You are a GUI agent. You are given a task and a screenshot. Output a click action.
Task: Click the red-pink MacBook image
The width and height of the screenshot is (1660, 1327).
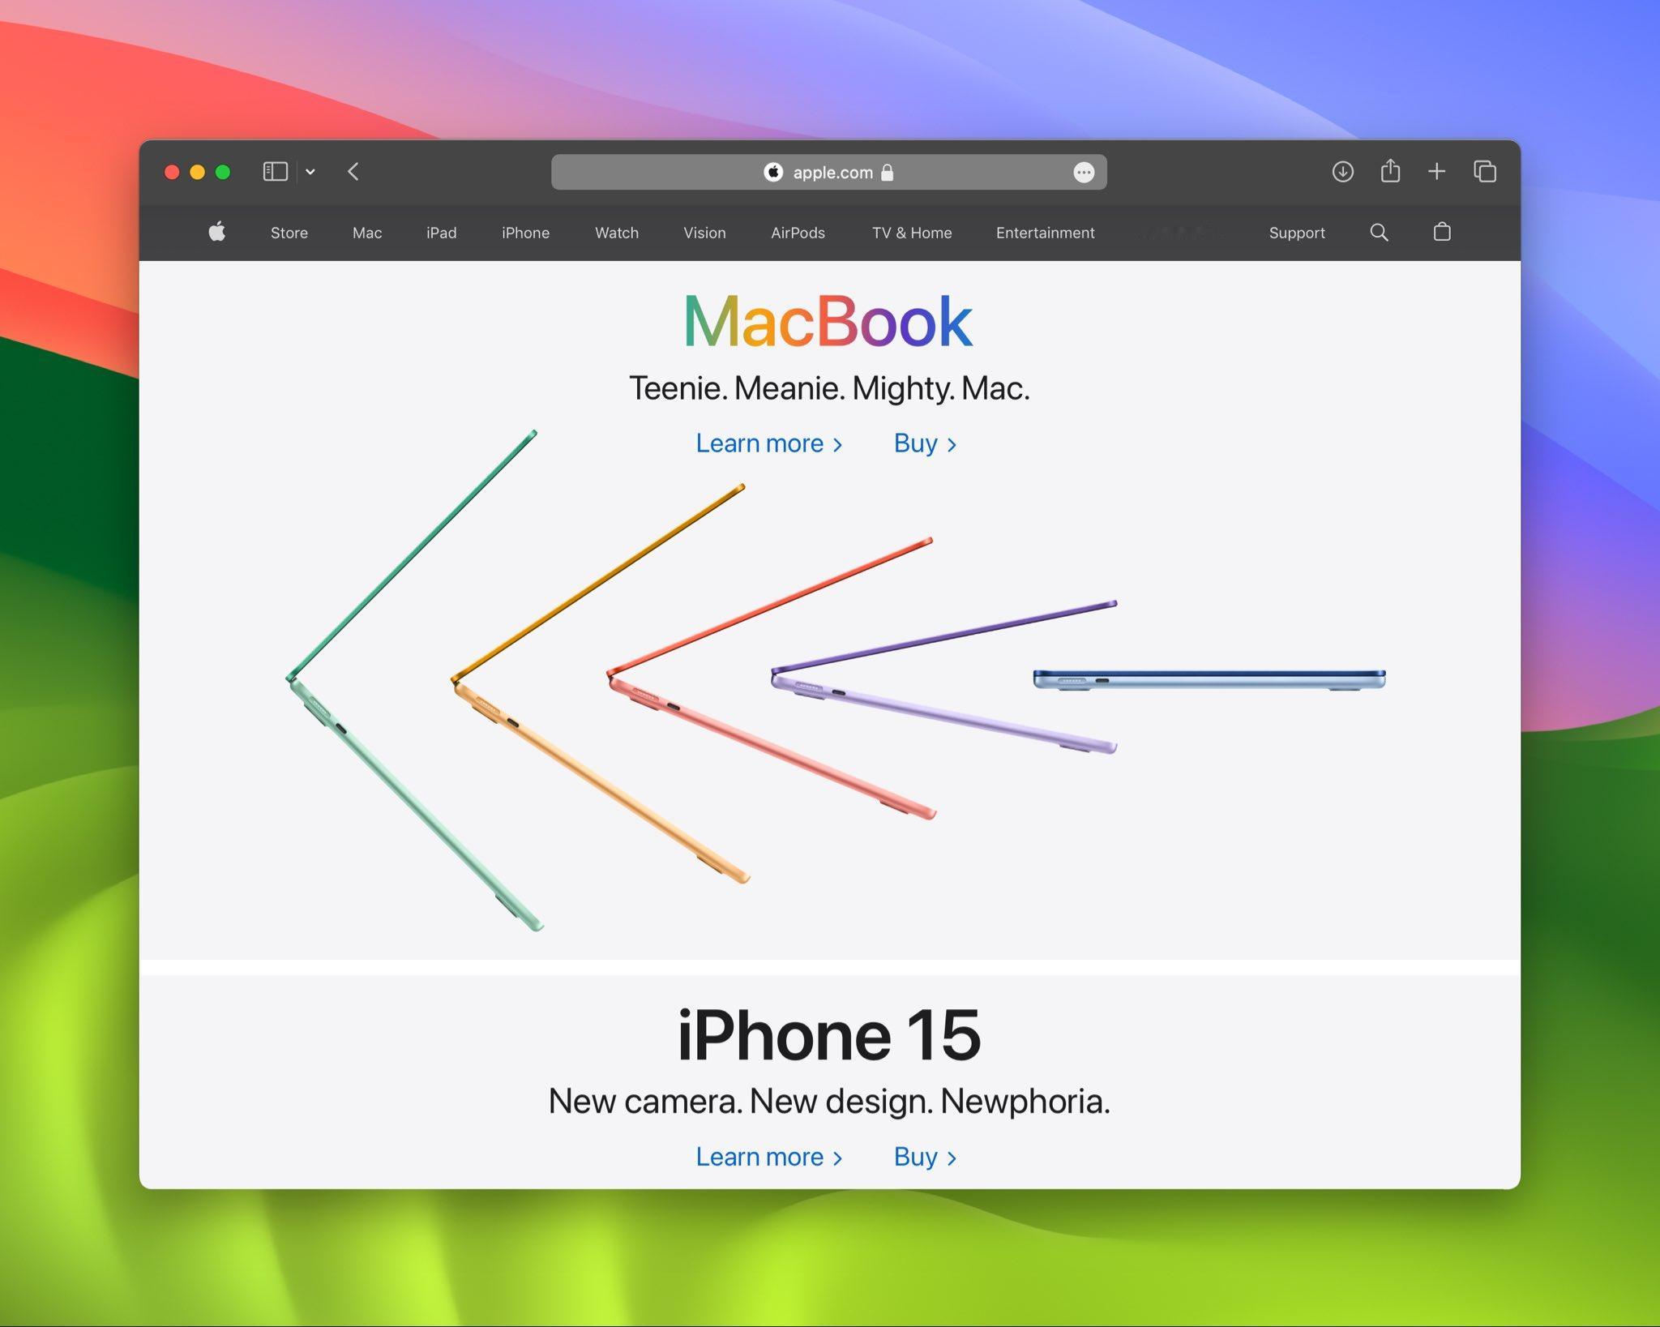click(771, 678)
